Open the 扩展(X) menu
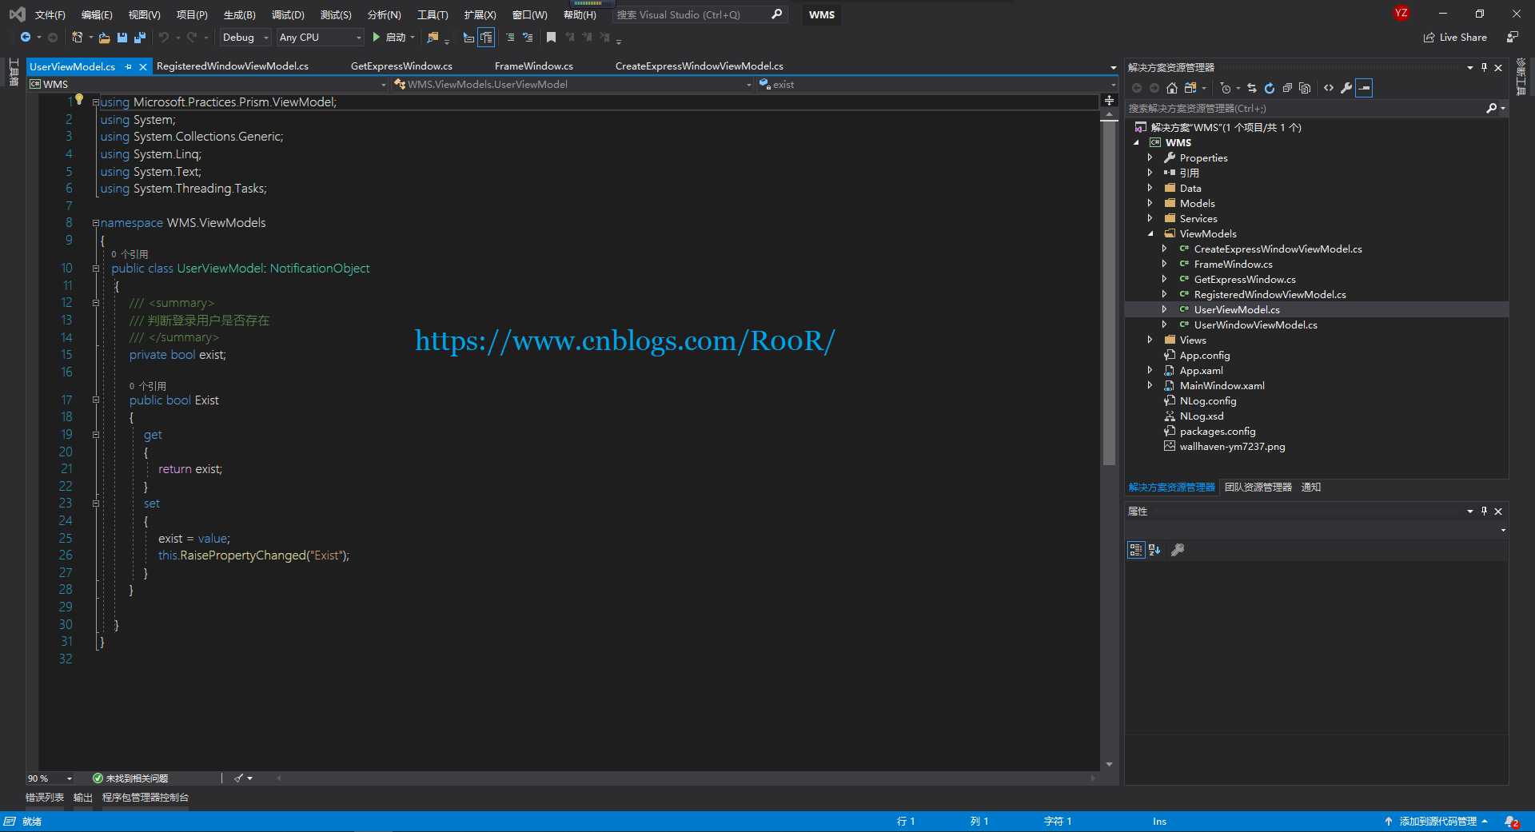 480,14
